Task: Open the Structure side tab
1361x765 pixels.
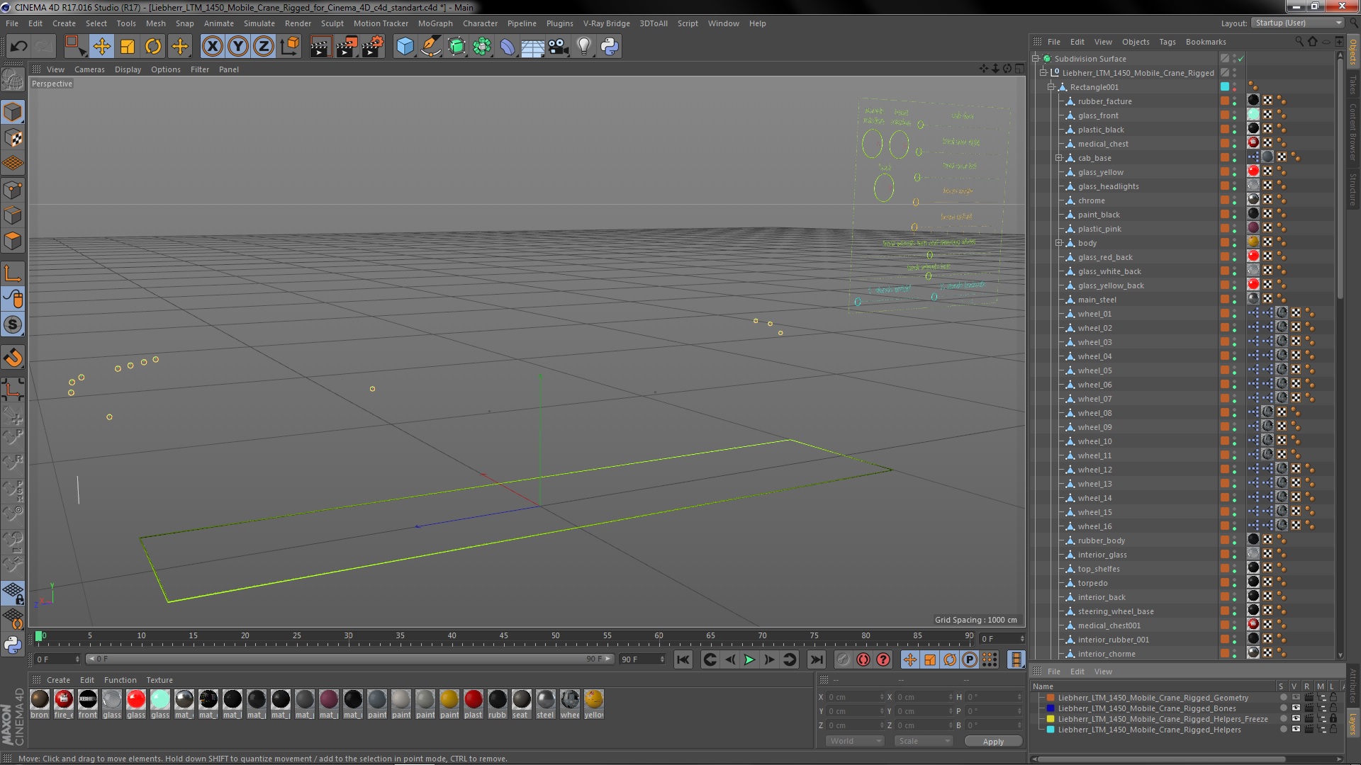Action: (x=1352, y=189)
